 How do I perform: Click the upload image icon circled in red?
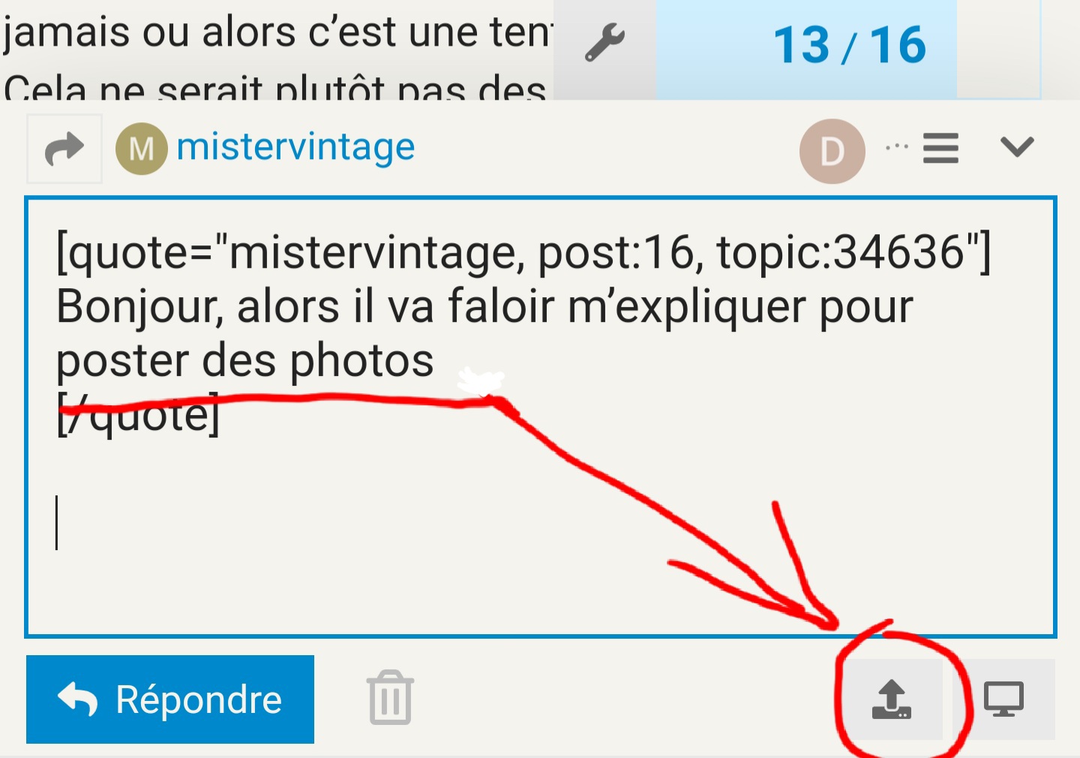pos(892,699)
